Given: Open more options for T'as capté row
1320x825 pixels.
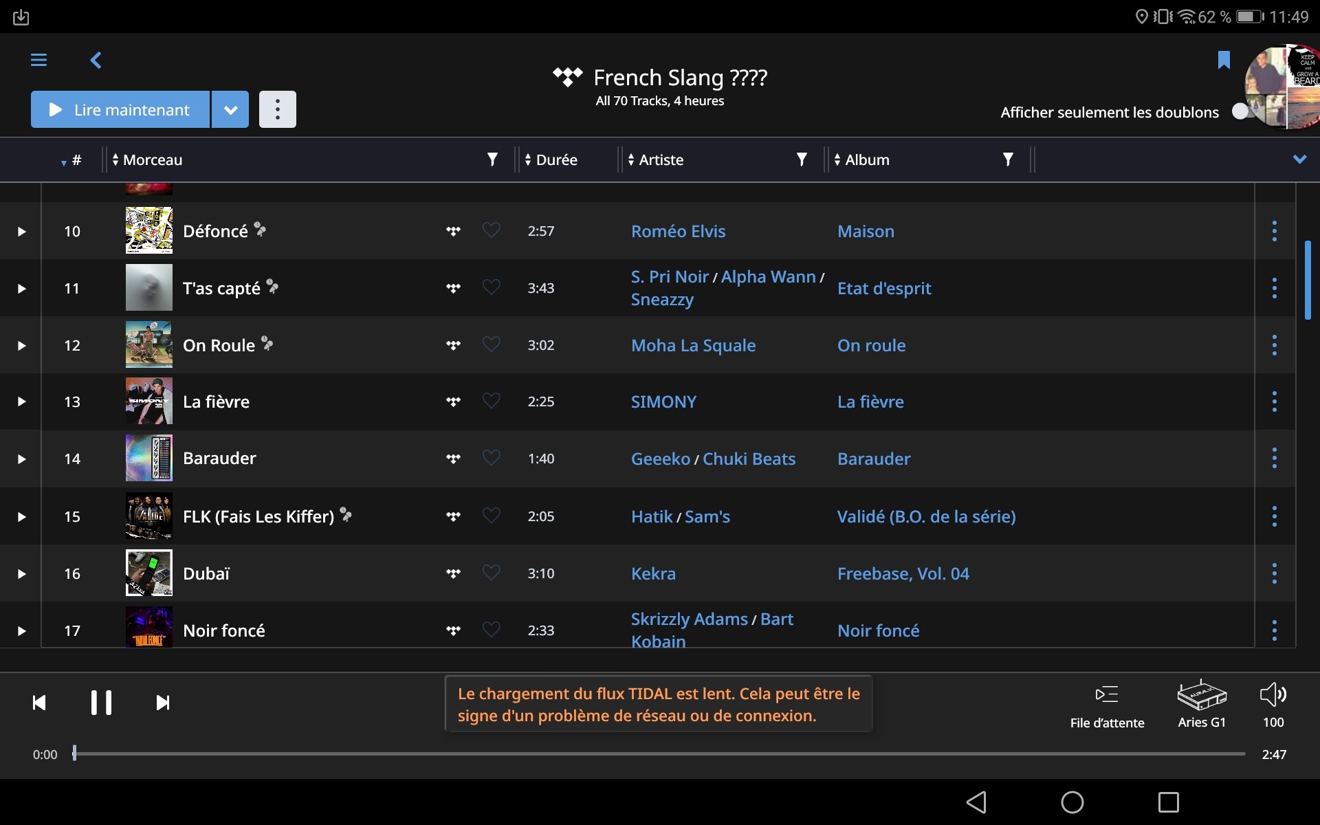Looking at the screenshot, I should [1275, 288].
